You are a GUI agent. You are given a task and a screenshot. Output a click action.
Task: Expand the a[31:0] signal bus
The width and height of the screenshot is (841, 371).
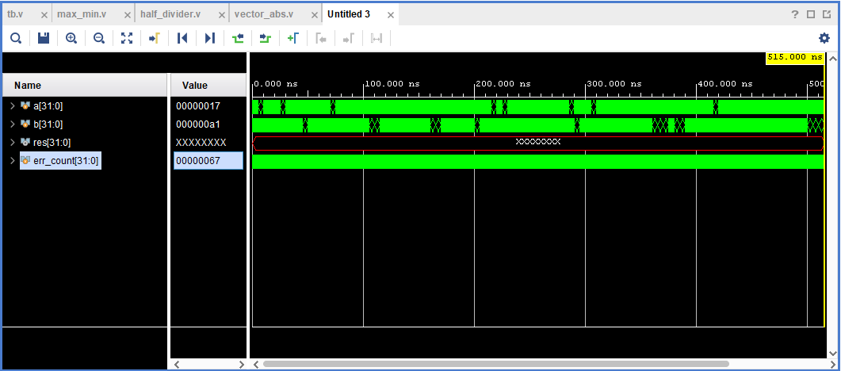pos(12,105)
